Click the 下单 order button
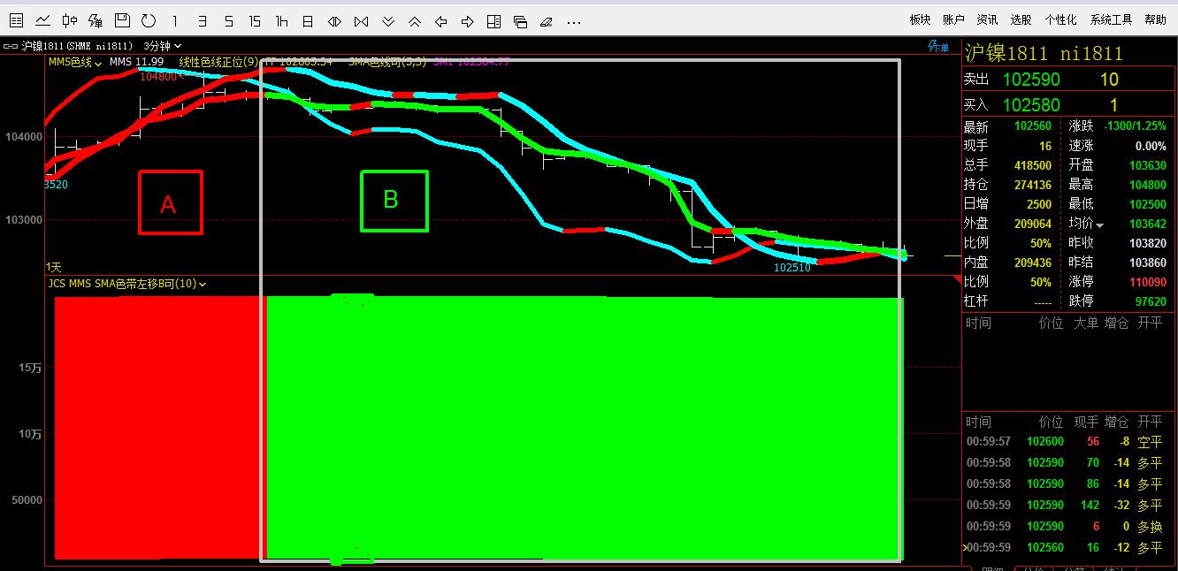Image resolution: width=1178 pixels, height=571 pixels. (938, 47)
